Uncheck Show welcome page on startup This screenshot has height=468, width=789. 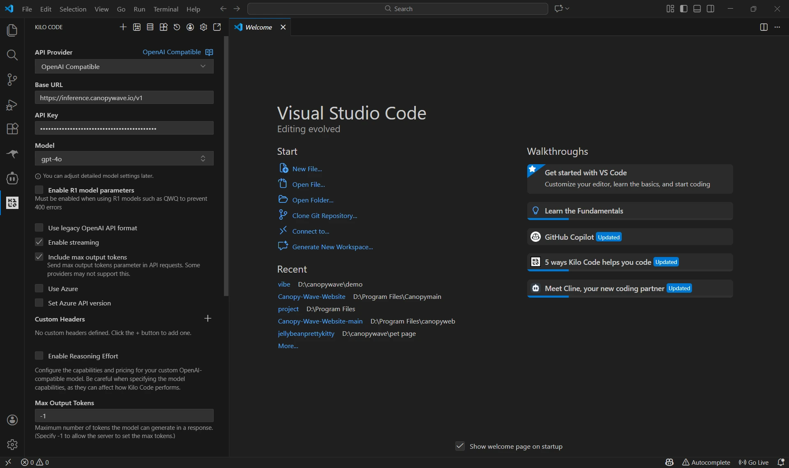pos(459,446)
